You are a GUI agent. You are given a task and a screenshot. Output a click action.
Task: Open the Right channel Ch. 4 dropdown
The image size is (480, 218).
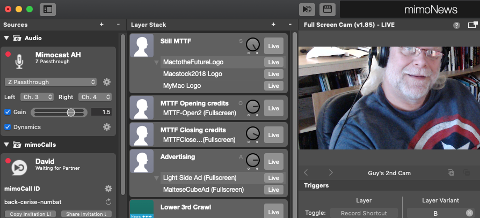pyautogui.click(x=95, y=97)
